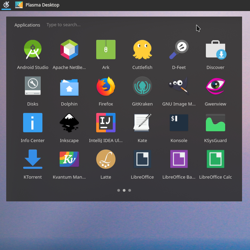250x250 pixels.
Task: Click the KDE application launcher button
Action: [6, 5]
